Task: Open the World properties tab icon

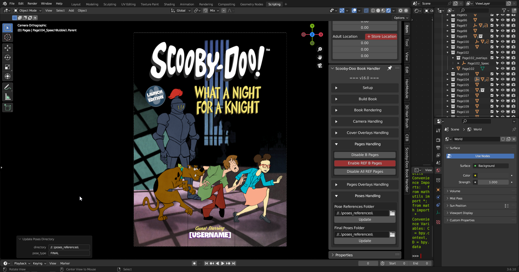Action: click(x=438, y=170)
